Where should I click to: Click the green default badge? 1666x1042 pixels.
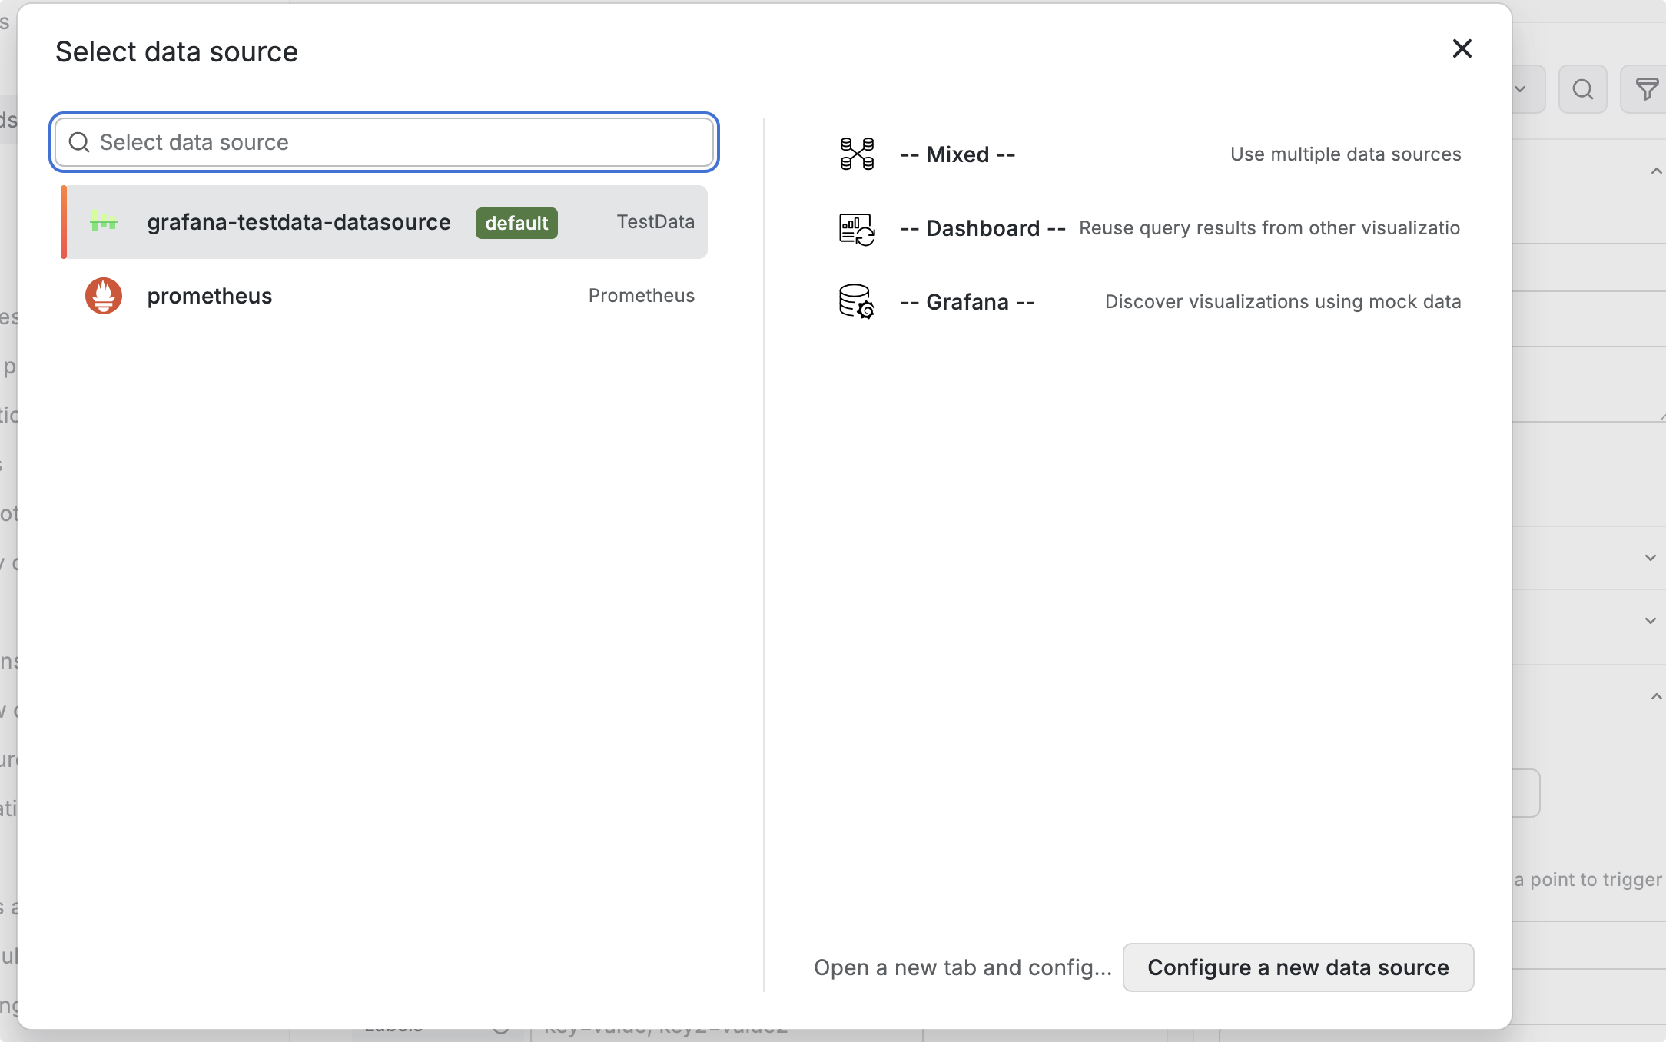pyautogui.click(x=516, y=223)
